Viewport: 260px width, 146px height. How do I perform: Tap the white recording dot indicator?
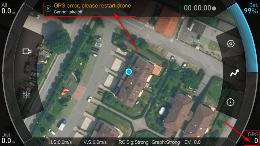pos(214,8)
